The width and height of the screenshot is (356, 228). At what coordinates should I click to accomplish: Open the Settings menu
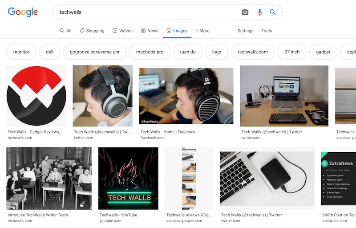[x=245, y=31]
